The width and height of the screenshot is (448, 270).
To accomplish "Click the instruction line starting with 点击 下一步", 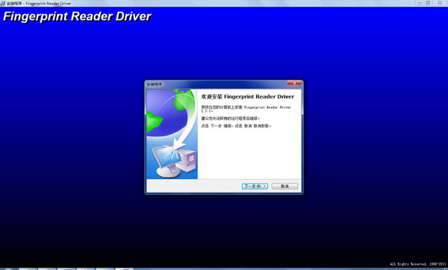I will (236, 126).
